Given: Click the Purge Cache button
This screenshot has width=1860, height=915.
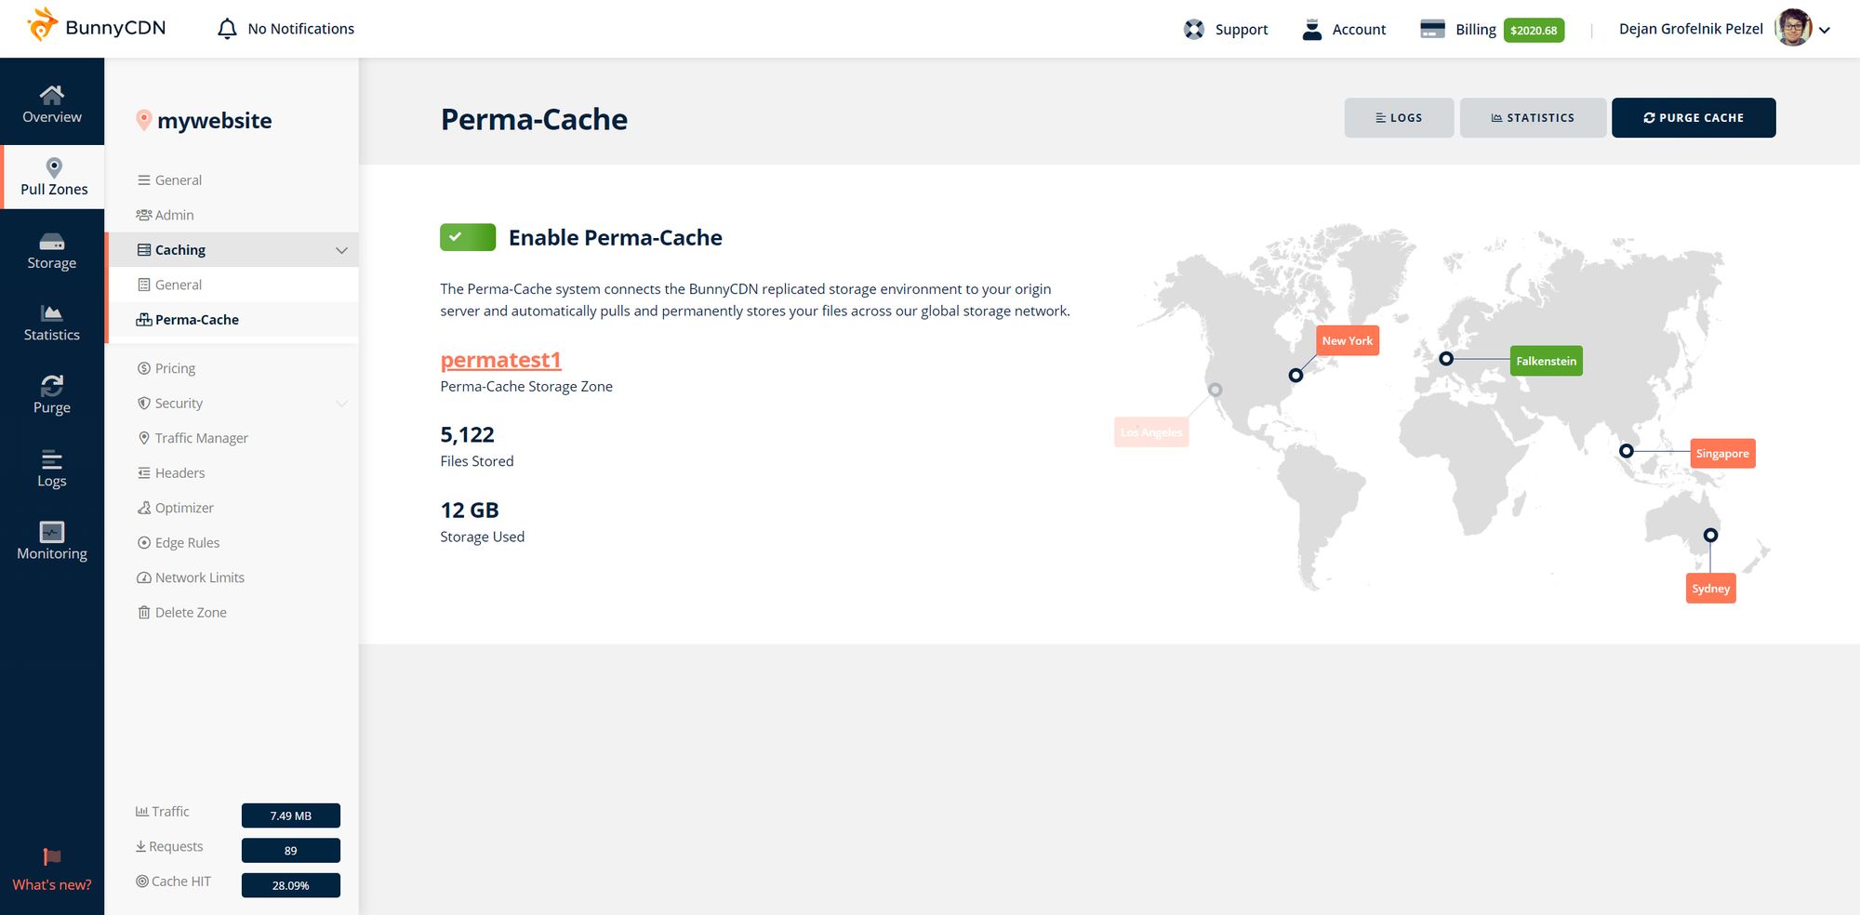Looking at the screenshot, I should [1694, 118].
